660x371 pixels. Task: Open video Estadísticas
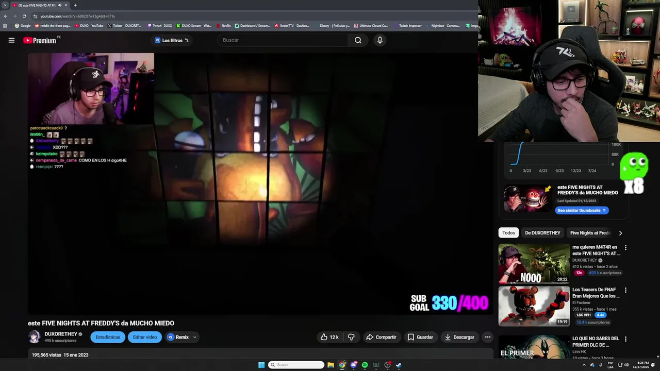click(108, 337)
